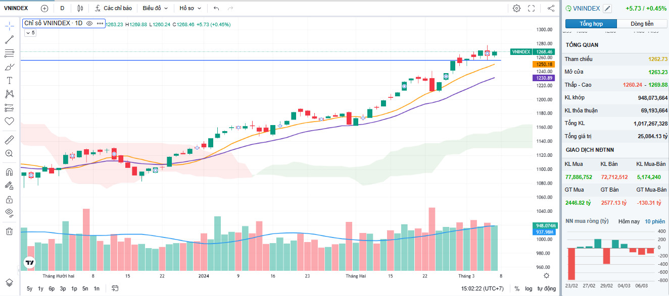This screenshot has width=669, height=296.
Task: Select the brush drawing tool
Action: [9, 67]
